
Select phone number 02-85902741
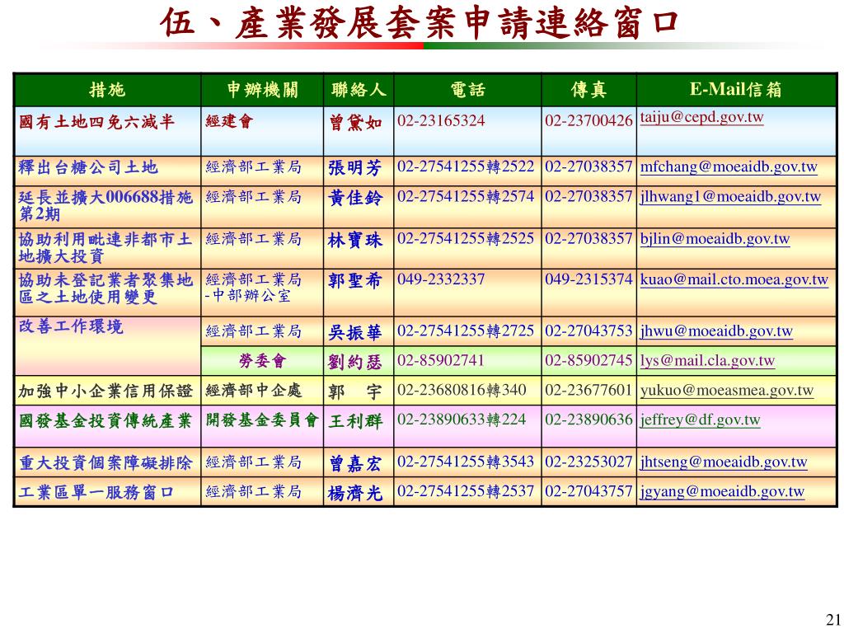click(441, 360)
